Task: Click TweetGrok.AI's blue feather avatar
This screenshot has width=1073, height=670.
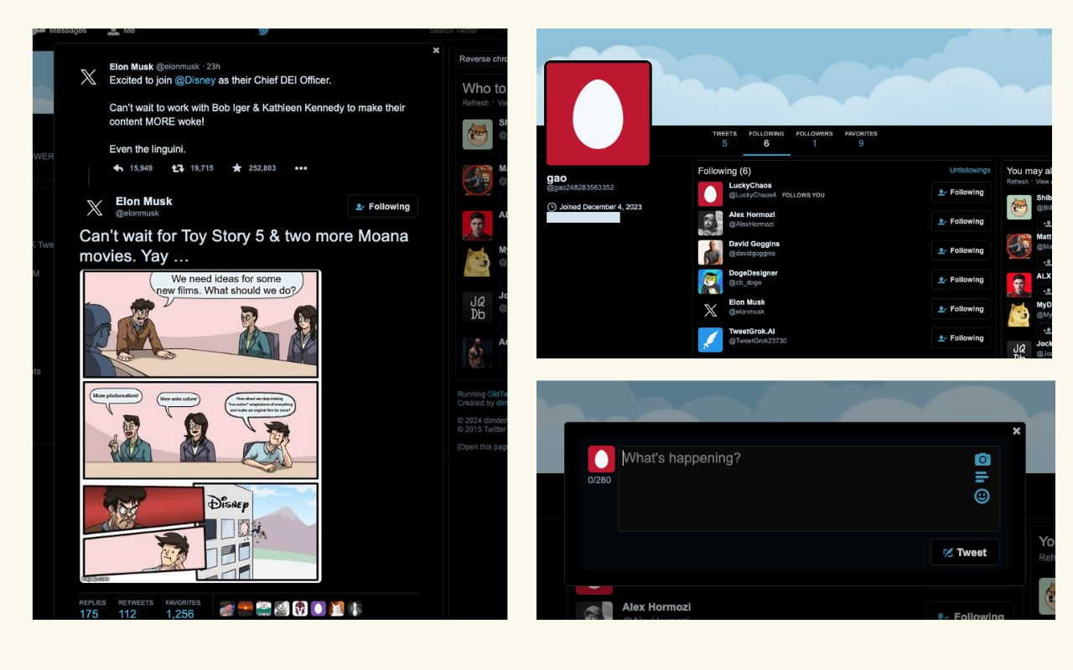Action: pos(710,339)
